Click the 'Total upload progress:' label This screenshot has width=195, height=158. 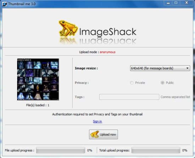(x=115, y=150)
